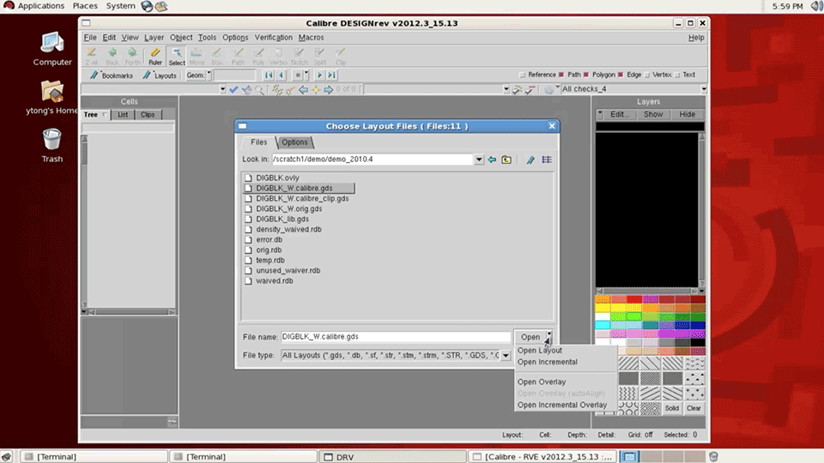Screen dimensions: 824x463
Task: Open the Verification menu
Action: point(273,38)
